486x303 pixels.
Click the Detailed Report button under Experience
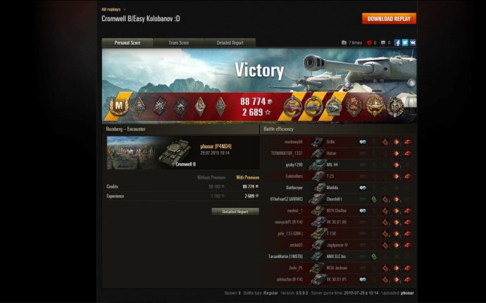235,212
